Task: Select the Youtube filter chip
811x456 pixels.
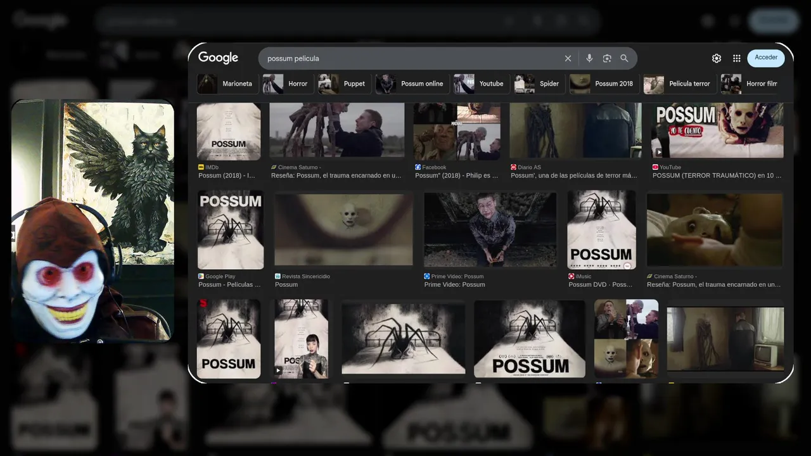Action: pyautogui.click(x=482, y=84)
